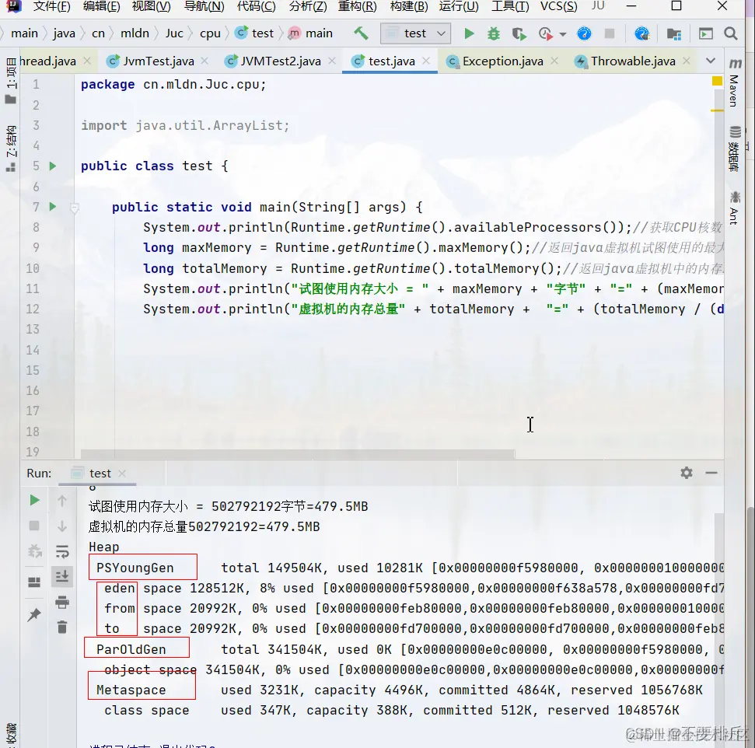
Task: Open the 代码(C) menu
Action: click(256, 6)
